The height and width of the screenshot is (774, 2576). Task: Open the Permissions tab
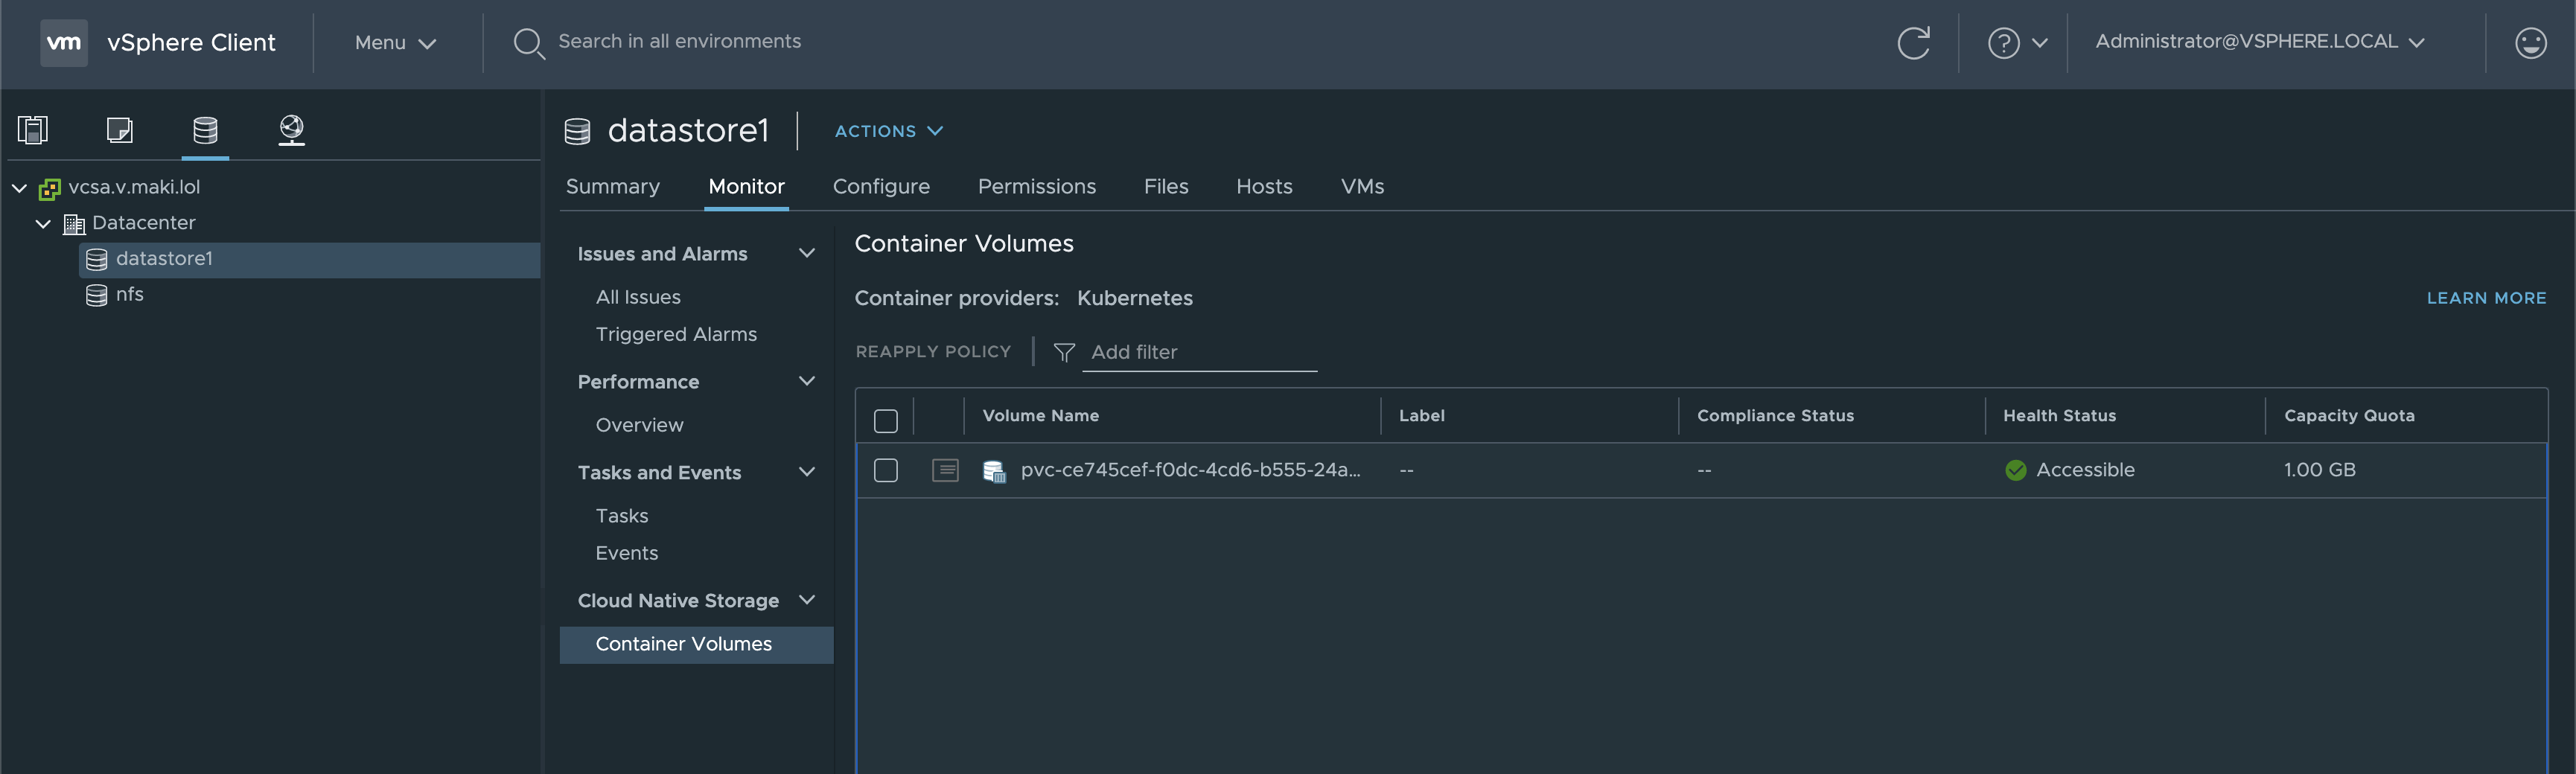click(1036, 186)
